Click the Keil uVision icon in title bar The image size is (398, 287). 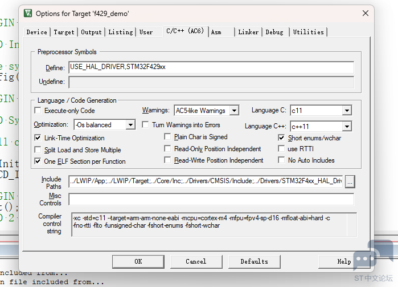click(x=28, y=13)
